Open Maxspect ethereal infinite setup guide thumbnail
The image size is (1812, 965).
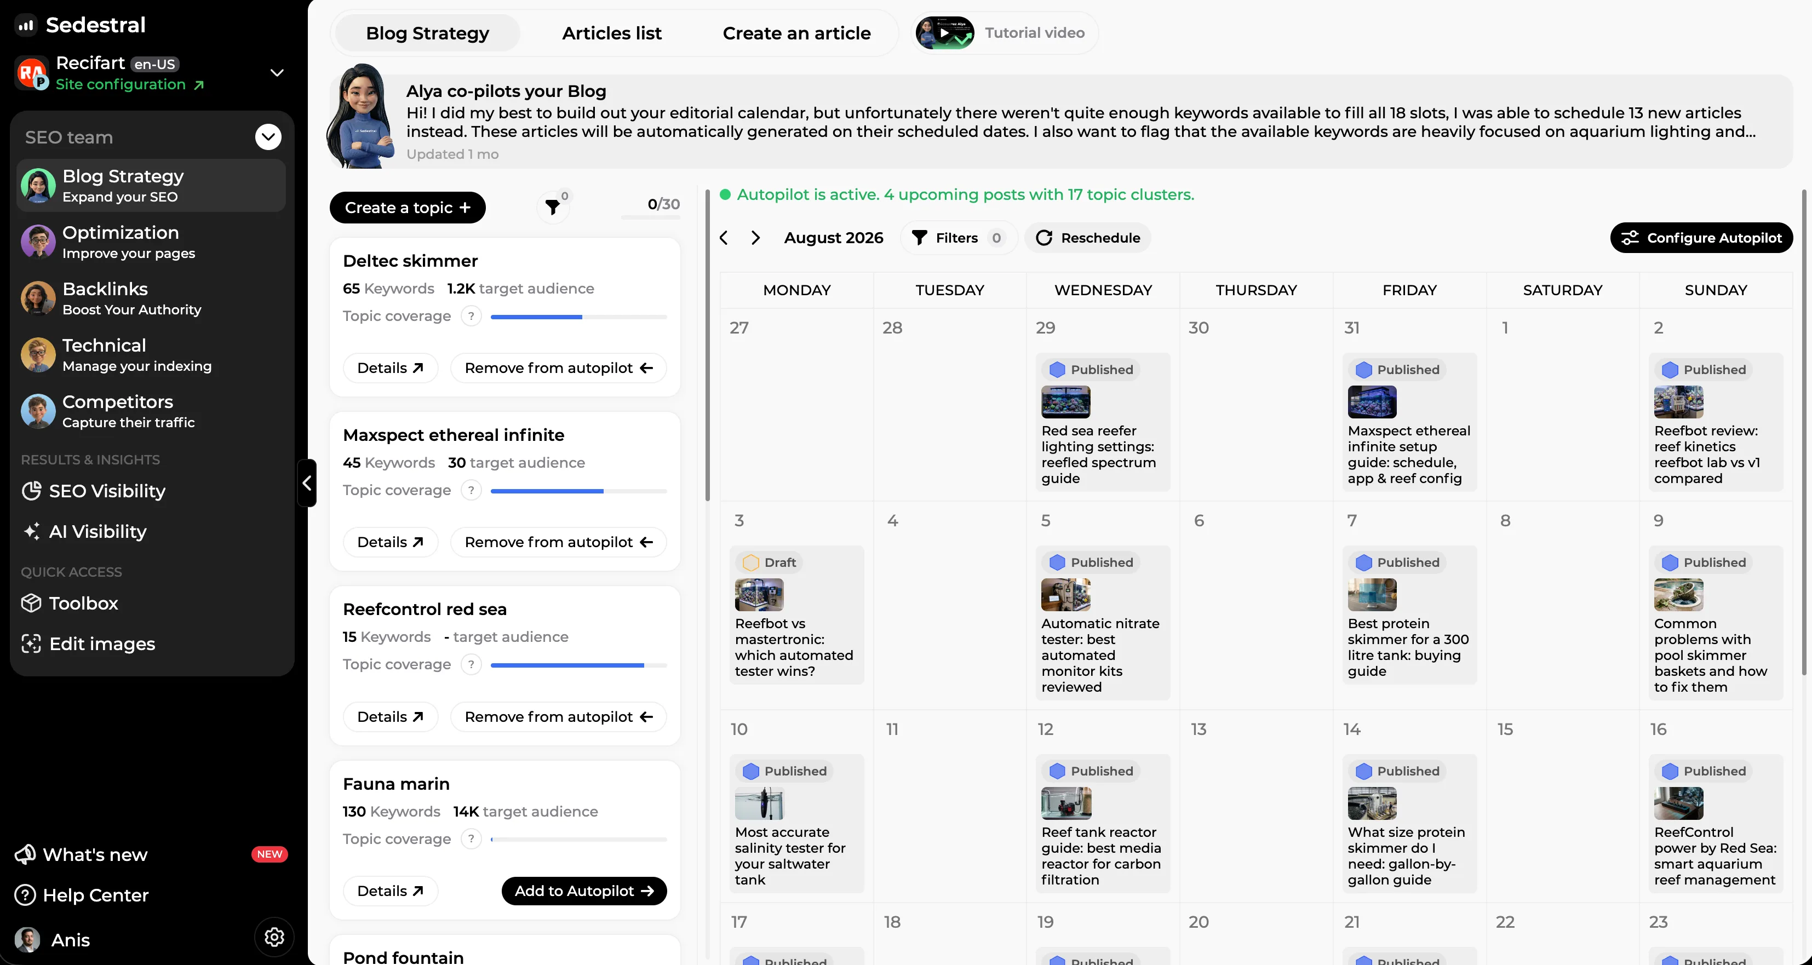click(x=1372, y=403)
